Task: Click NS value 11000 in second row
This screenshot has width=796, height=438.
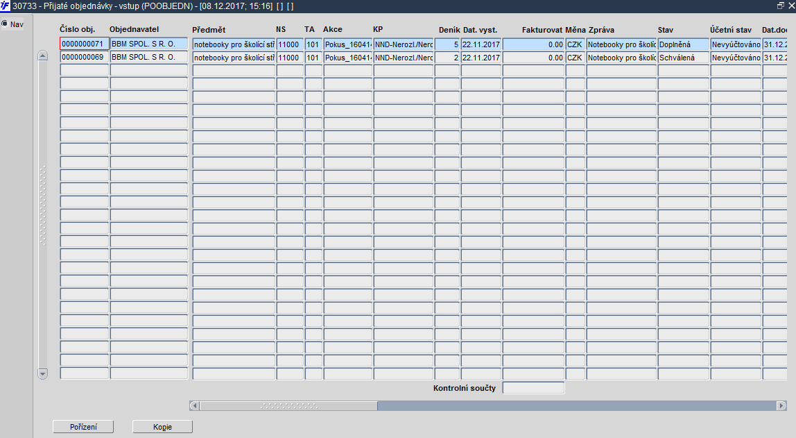Action: [x=290, y=58]
